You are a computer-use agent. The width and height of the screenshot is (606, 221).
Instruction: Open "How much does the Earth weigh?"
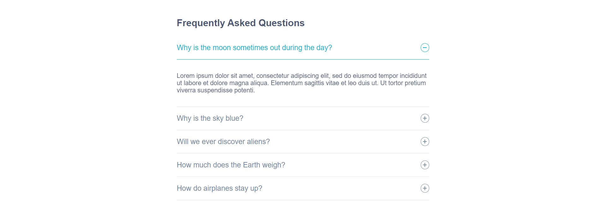point(231,165)
